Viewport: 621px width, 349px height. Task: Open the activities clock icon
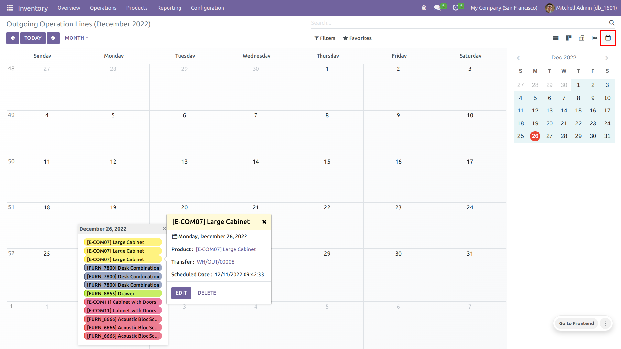point(456,8)
